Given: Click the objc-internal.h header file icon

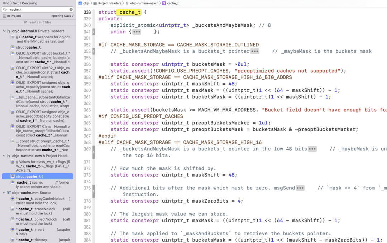Looking at the screenshot, I should click(x=9, y=31).
